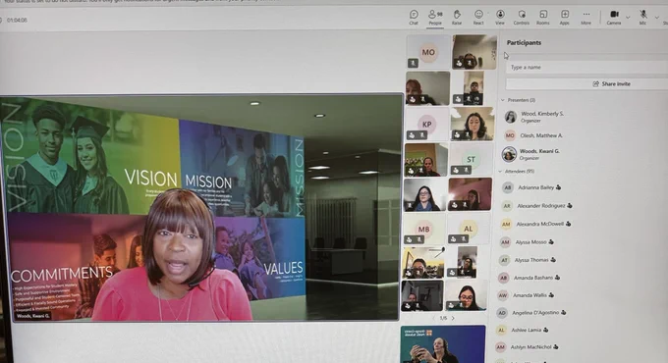
Task: Click the self-view video thumbnail at bottom
Action: (443, 344)
